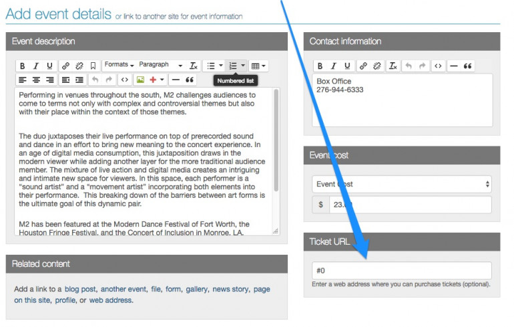This screenshot has width=514, height=327.
Task: Click the Event description resize handle
Action: point(276,231)
